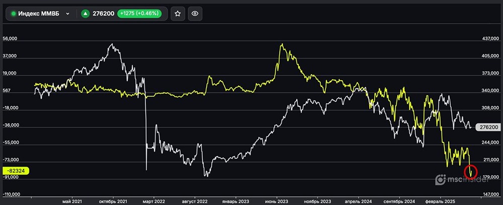Click right axis label 437,000

490,39
